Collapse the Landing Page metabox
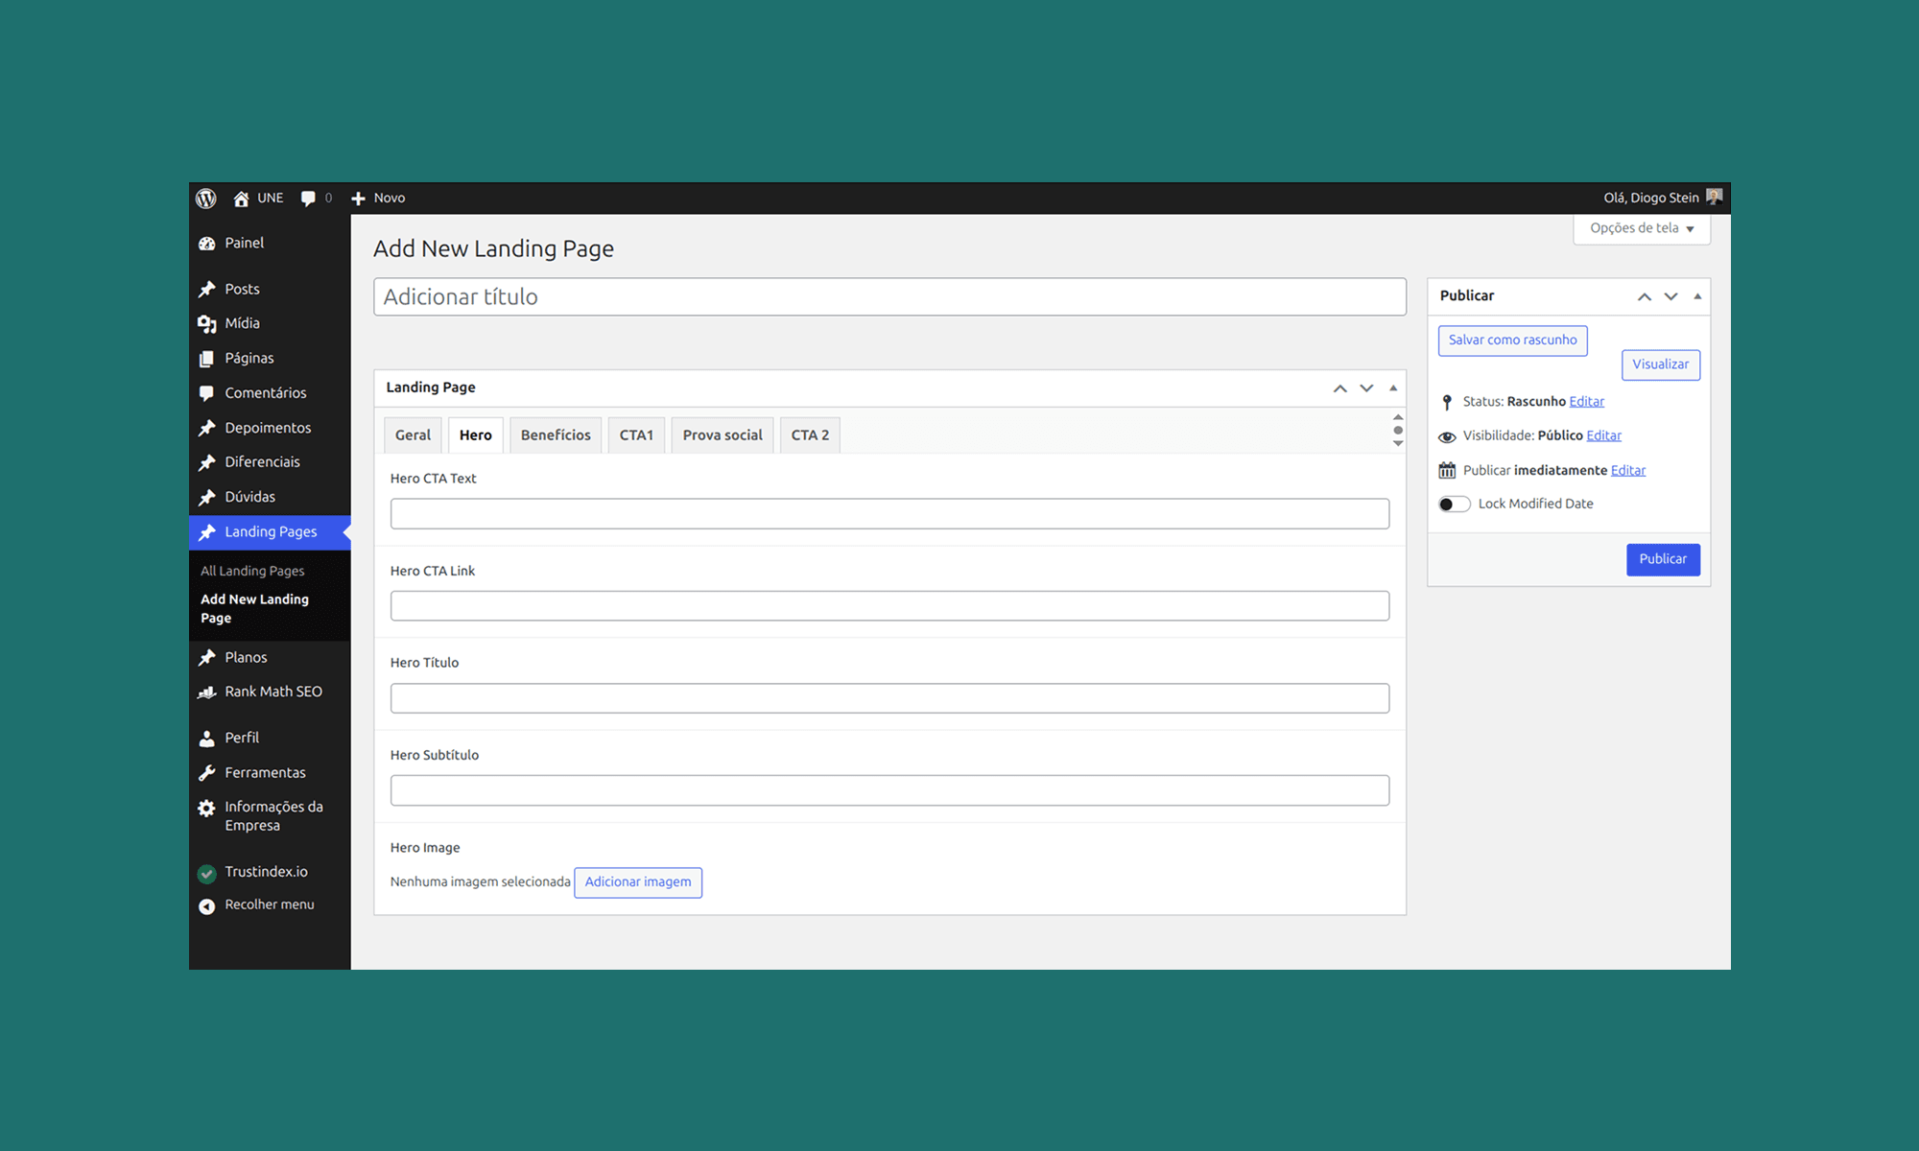 [x=1393, y=388]
